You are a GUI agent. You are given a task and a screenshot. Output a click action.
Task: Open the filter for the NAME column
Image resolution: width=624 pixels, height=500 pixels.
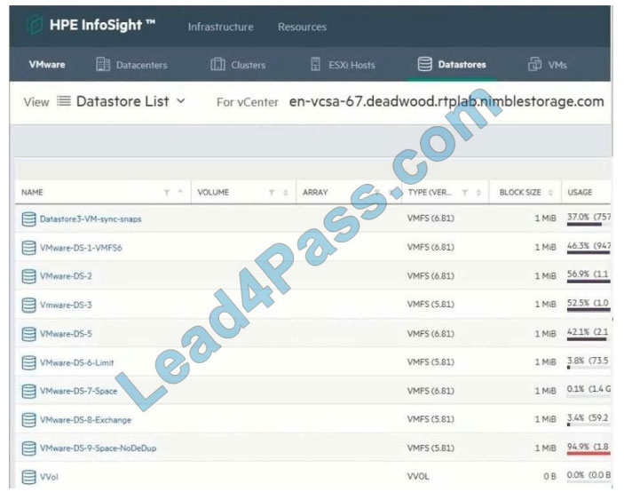[167, 193]
